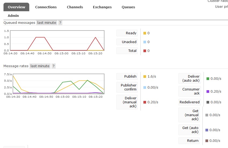Click the yellow Publish color swatch
The height and width of the screenshot is (148, 228).
point(145,77)
